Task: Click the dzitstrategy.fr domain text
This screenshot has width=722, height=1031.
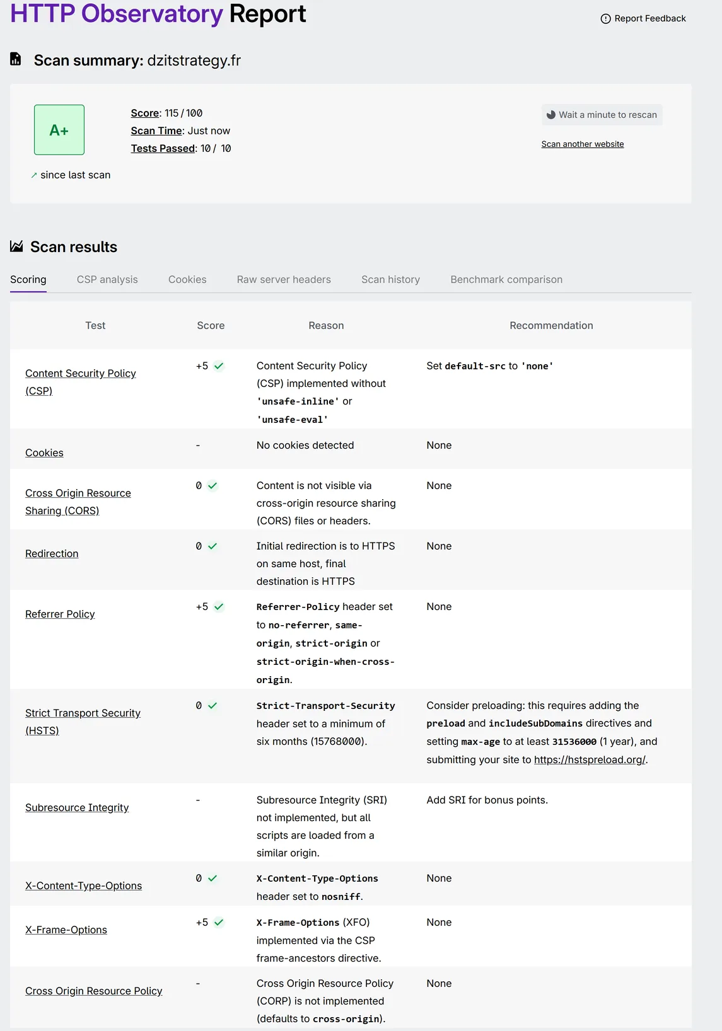Action: click(x=194, y=60)
